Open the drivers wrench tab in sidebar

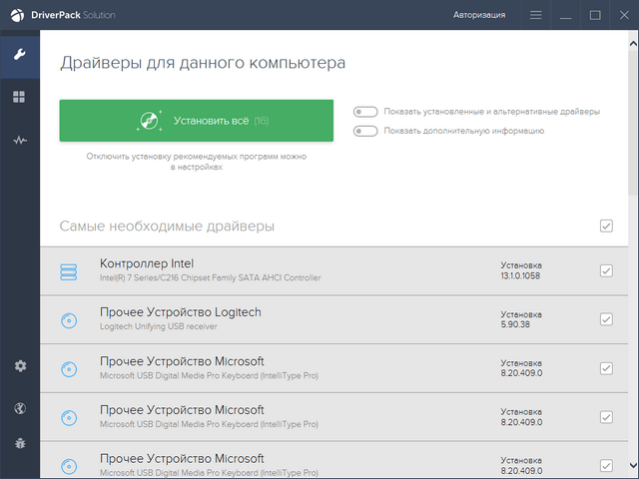pyautogui.click(x=19, y=53)
